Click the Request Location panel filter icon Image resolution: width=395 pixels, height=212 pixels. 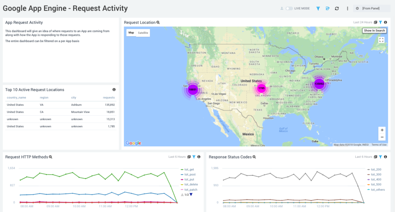(381, 22)
